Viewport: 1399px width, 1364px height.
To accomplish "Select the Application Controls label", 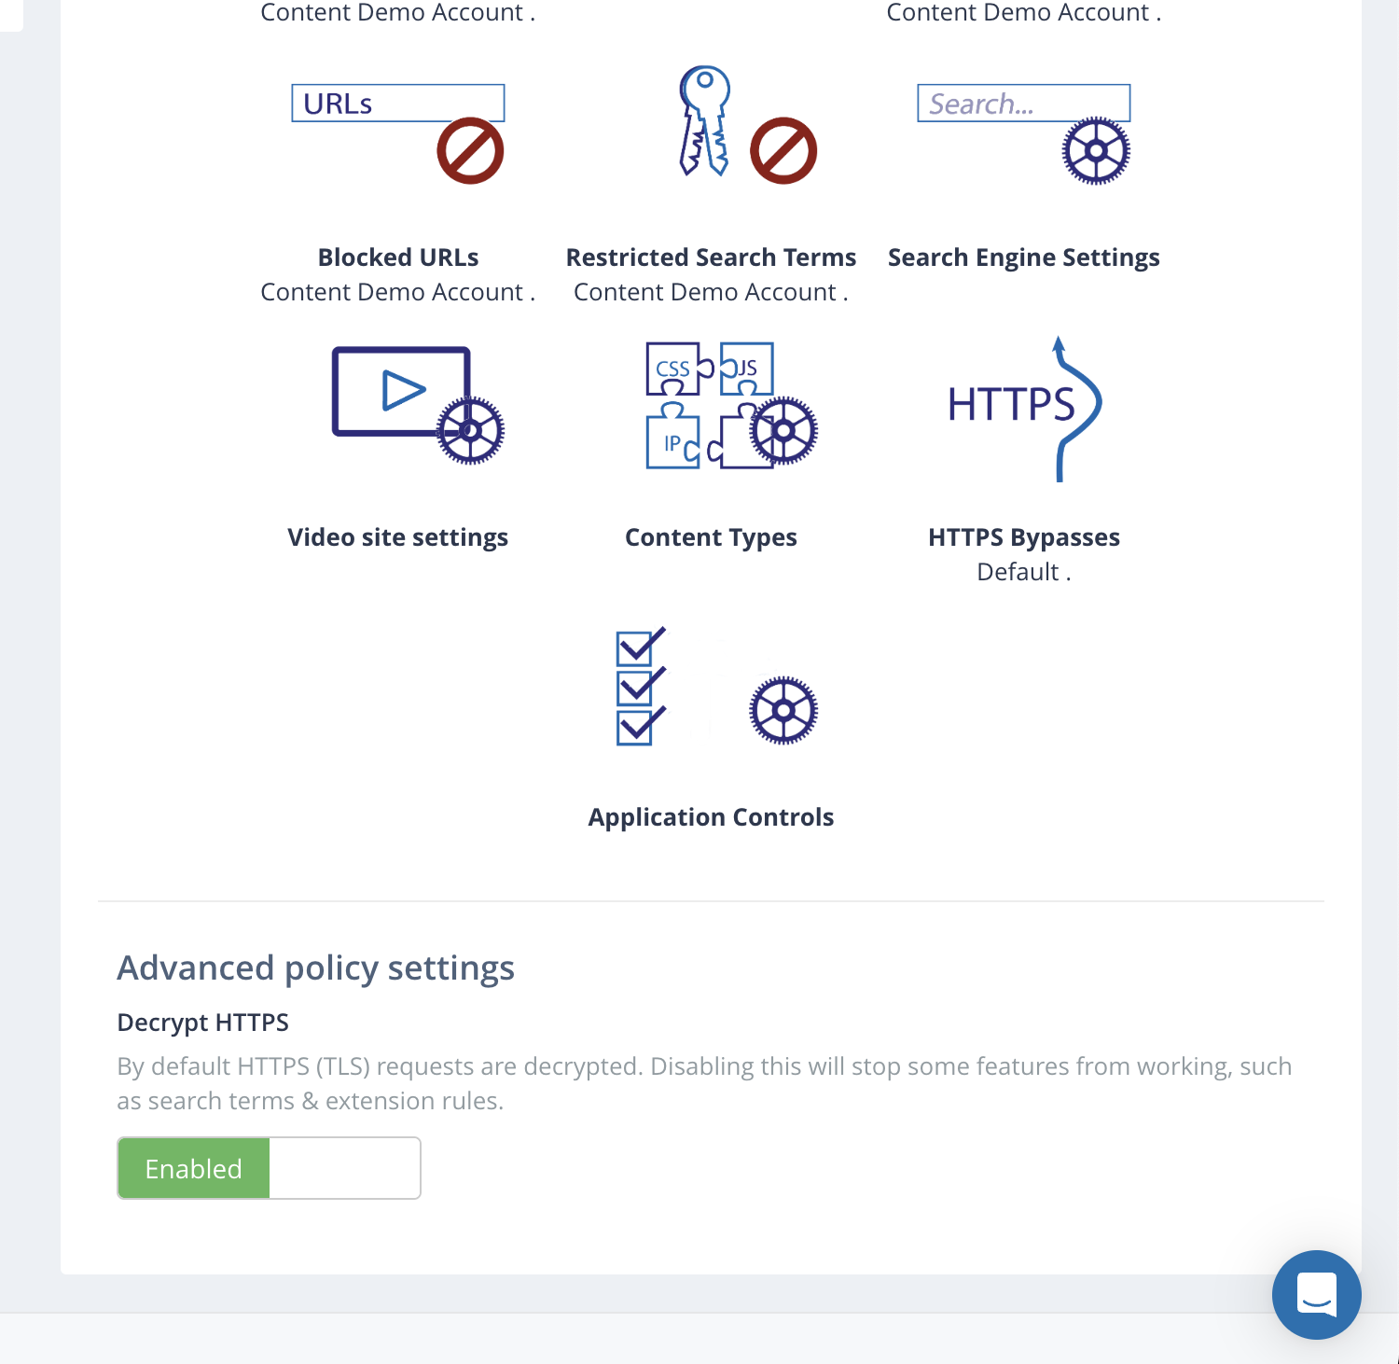I will coord(711,817).
